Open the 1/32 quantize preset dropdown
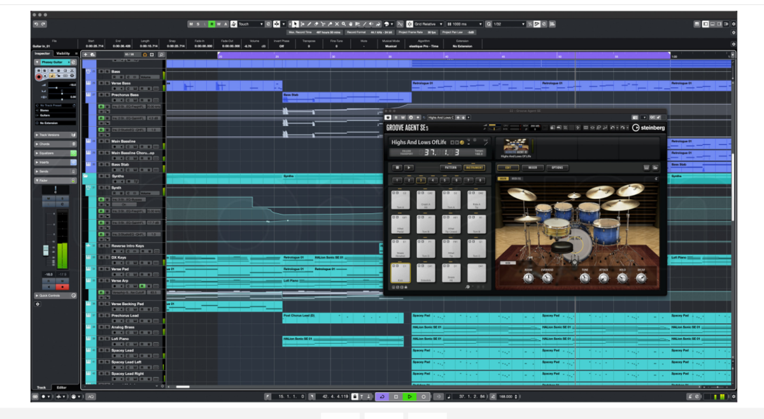This screenshot has width=764, height=419. (x=509, y=24)
